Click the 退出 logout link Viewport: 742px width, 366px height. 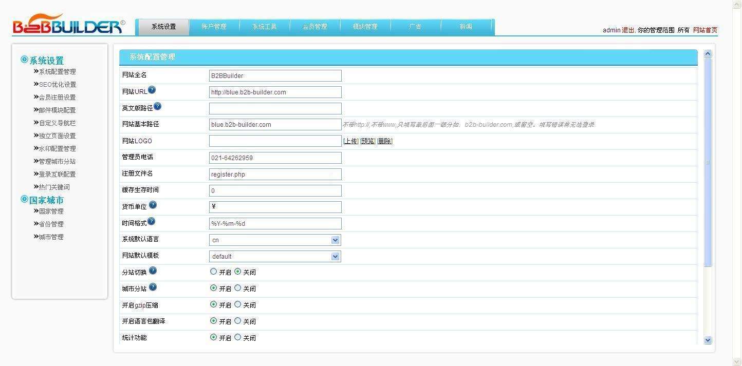click(628, 30)
